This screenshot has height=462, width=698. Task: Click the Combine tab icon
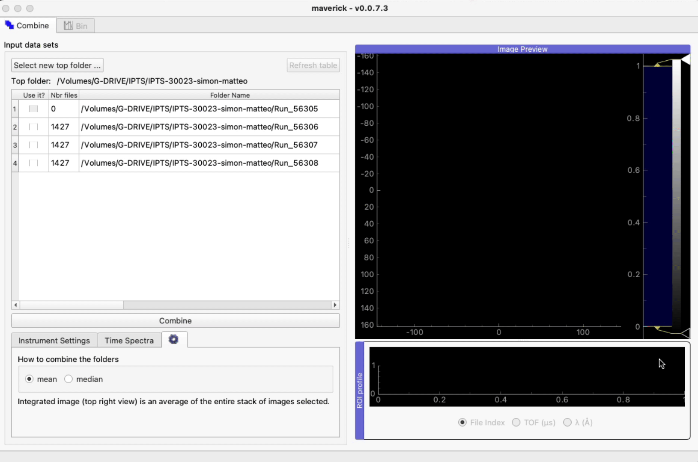pyautogui.click(x=9, y=25)
